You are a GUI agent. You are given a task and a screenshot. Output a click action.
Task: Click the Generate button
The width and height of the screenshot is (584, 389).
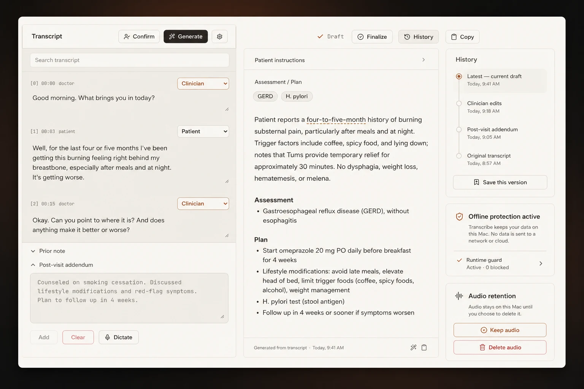click(186, 36)
